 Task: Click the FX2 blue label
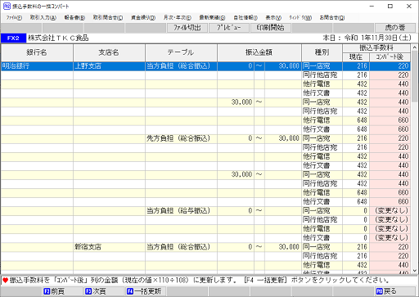[13, 38]
